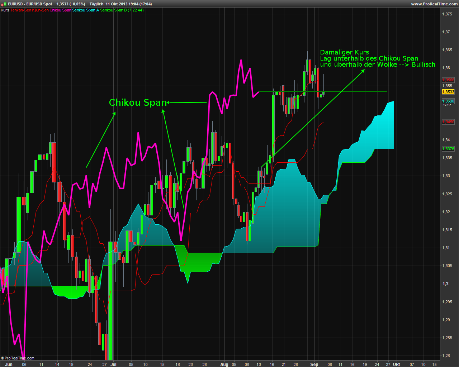459x367 pixels.
Task: Click the cyan 1,3508 price tag
Action: 448,101
